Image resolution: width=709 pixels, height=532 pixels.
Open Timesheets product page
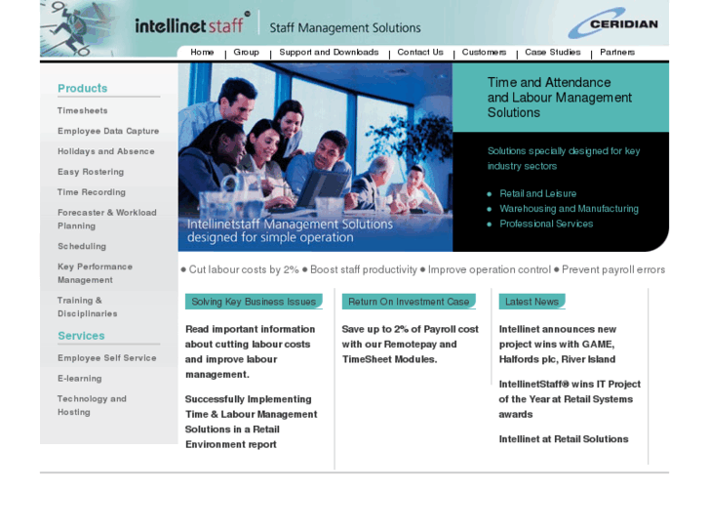click(83, 111)
